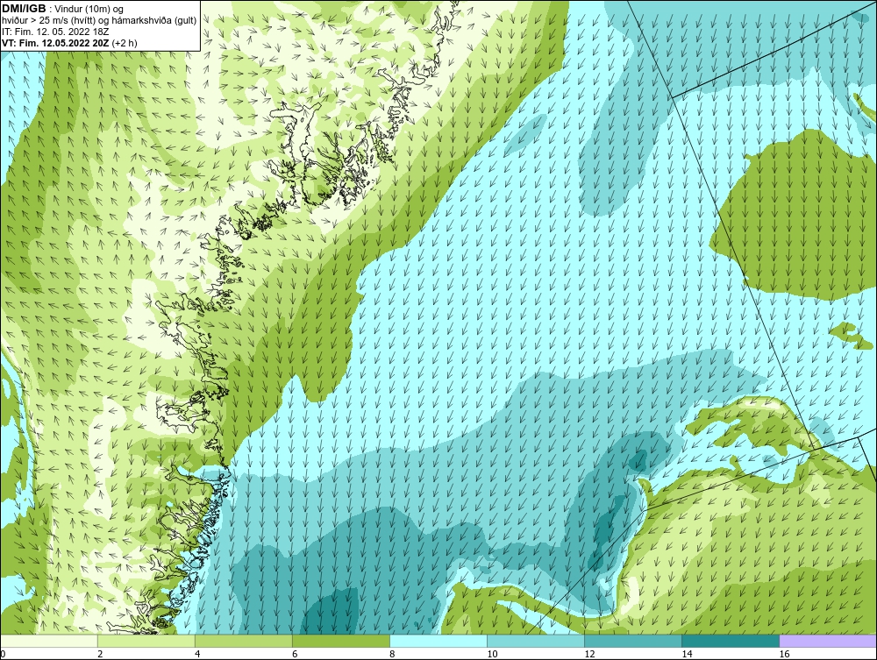Click the scale label '12'
Screen dimensions: 877x660
589,654
